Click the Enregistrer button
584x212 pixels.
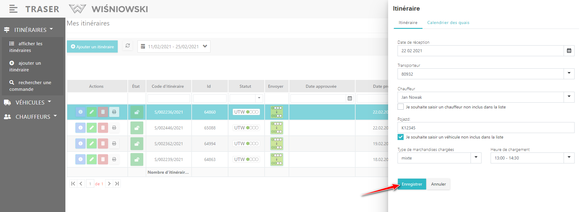[x=412, y=184]
